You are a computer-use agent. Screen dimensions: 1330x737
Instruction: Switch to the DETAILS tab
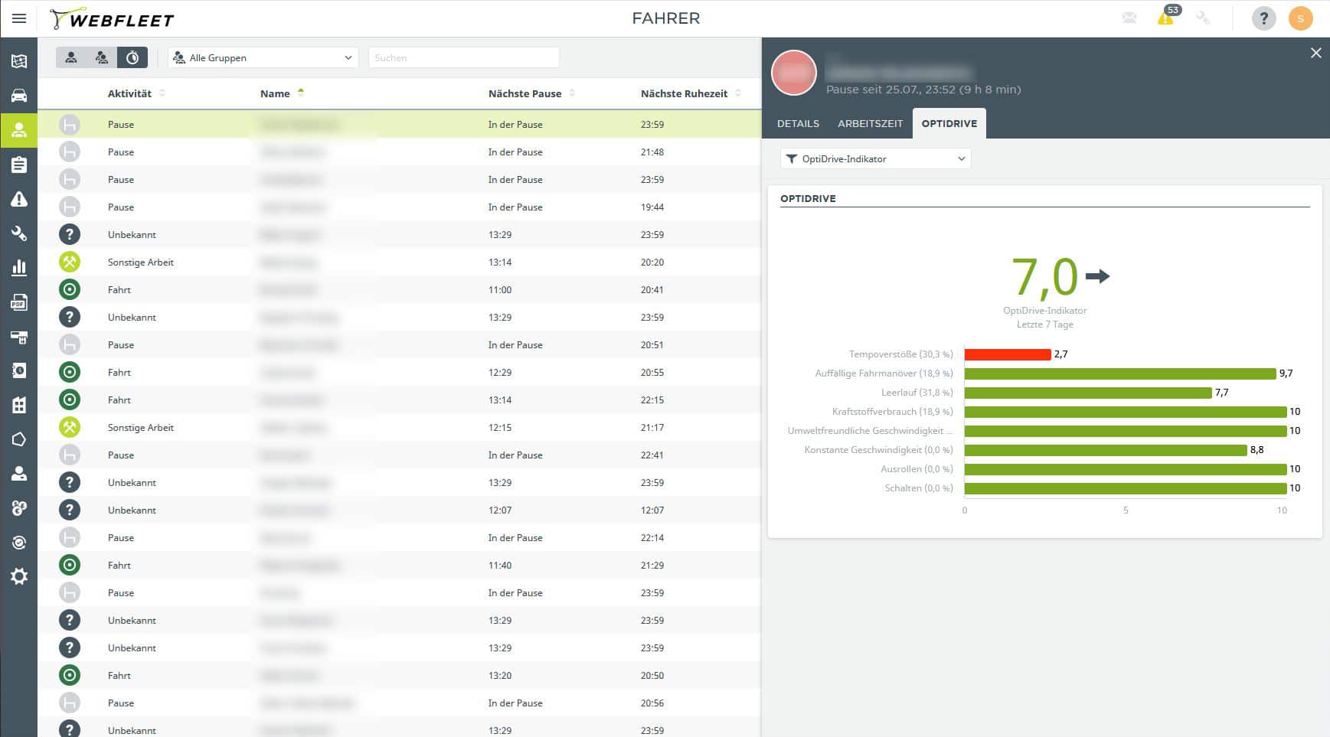point(798,123)
